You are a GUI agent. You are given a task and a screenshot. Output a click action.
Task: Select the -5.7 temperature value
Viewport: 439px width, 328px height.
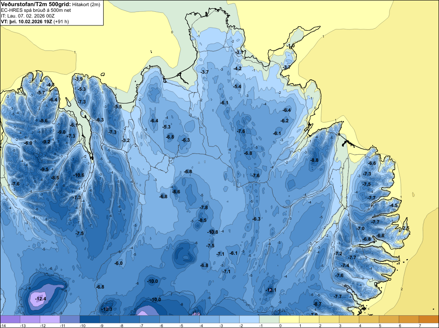tap(41, 93)
